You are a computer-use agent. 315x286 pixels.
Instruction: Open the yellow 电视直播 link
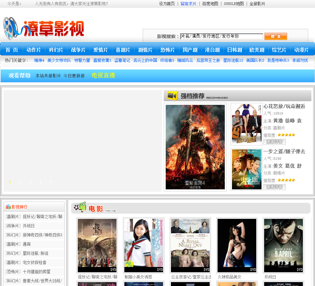click(x=103, y=75)
